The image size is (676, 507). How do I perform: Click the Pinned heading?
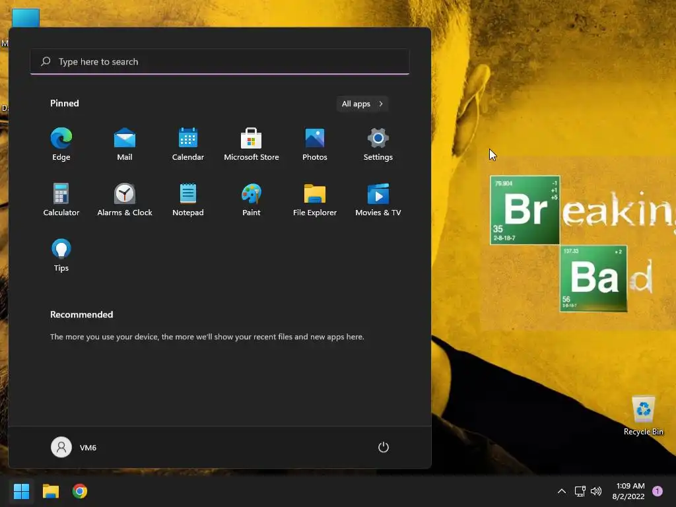point(64,104)
